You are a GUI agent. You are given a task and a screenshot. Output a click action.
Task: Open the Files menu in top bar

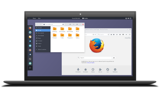pos(39,18)
